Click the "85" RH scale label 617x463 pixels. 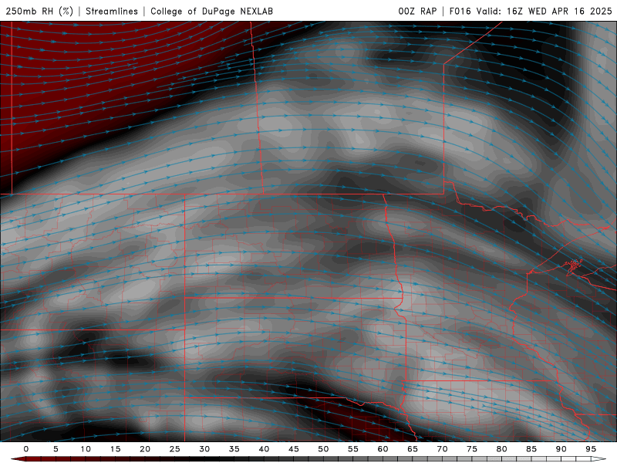click(x=531, y=449)
